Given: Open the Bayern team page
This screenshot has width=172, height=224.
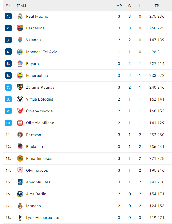Looking at the screenshot, I should click(32, 64).
